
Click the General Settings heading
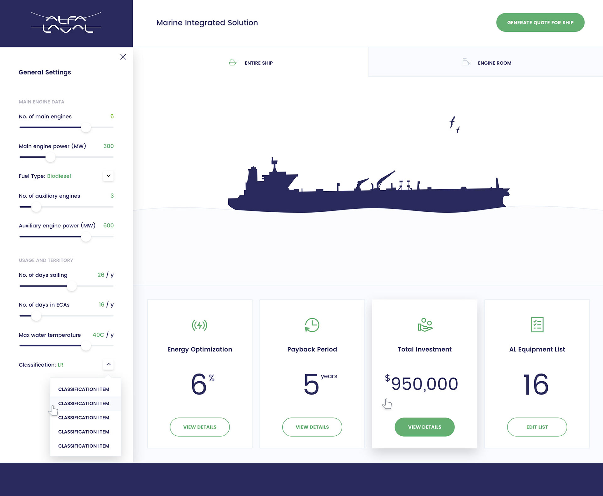coord(45,72)
